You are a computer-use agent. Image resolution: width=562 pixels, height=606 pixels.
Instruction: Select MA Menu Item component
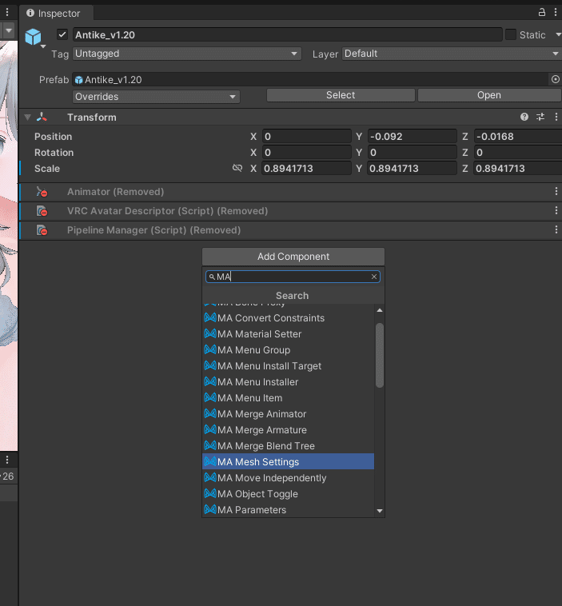coord(289,398)
